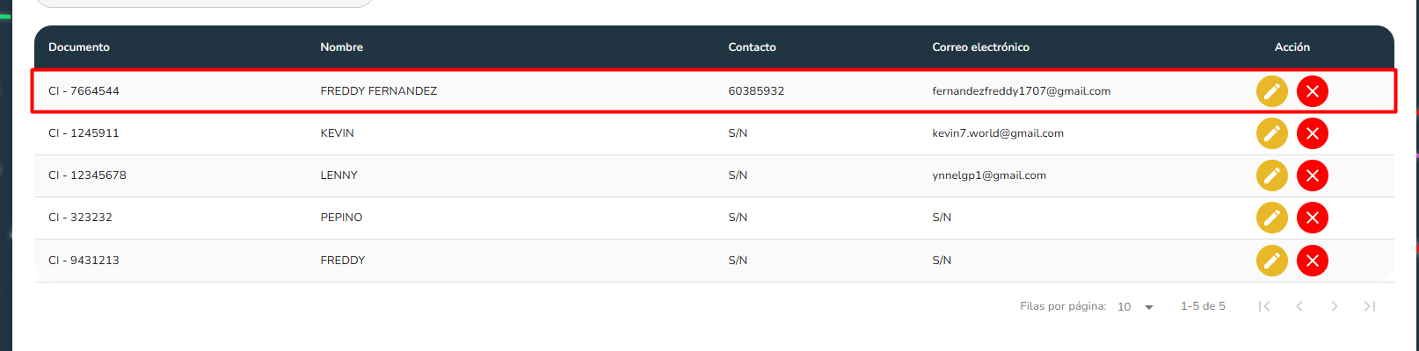Screen dimensions: 1419x351
Task: Open rows per page dropdown
Action: pyautogui.click(x=1135, y=307)
